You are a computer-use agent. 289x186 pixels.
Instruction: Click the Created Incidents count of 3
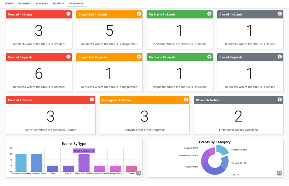pos(39,31)
